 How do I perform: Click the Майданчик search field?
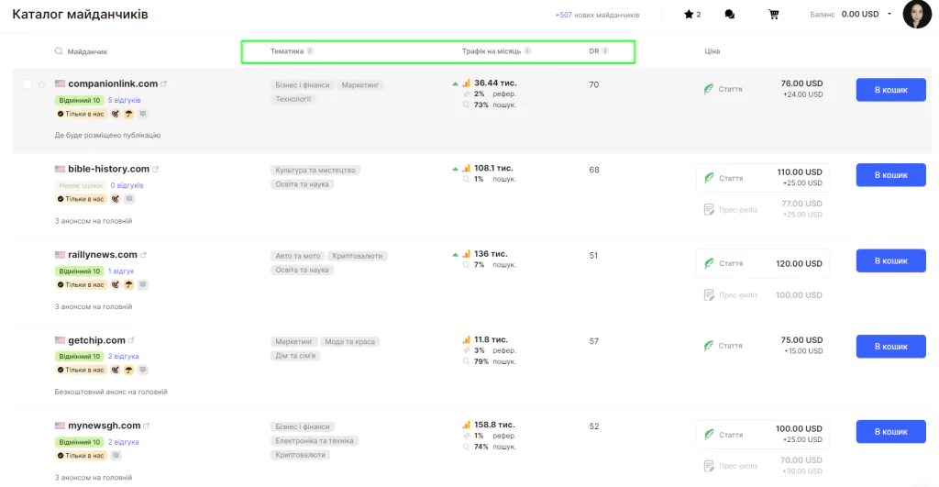pyautogui.click(x=87, y=51)
